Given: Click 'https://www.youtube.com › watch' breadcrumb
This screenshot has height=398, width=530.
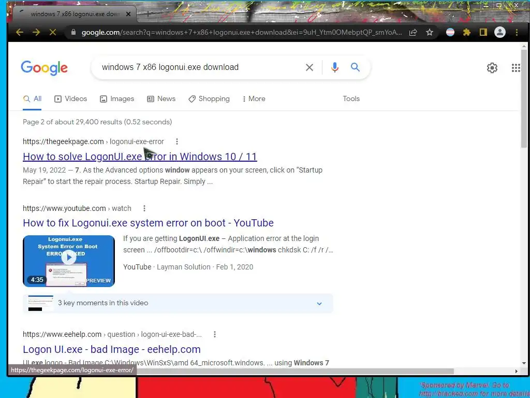Looking at the screenshot, I should pyautogui.click(x=77, y=208).
